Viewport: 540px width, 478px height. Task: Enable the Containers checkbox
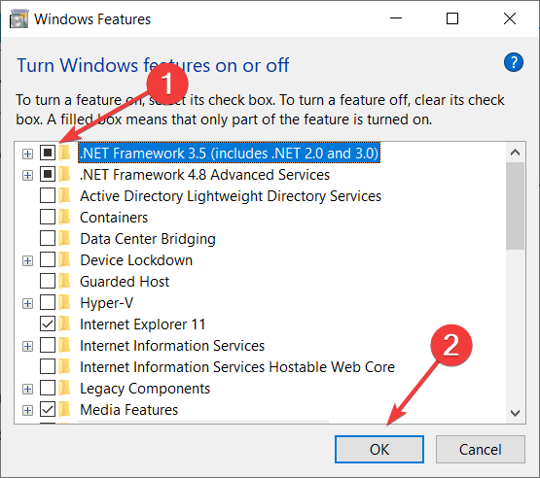[48, 218]
